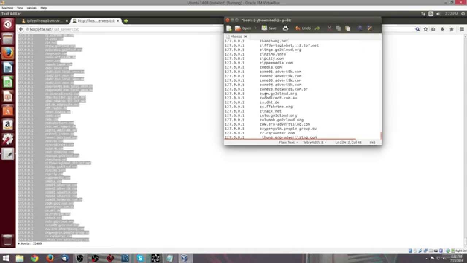
Task: Open the Plain Text language dropdown
Action: coord(289,142)
